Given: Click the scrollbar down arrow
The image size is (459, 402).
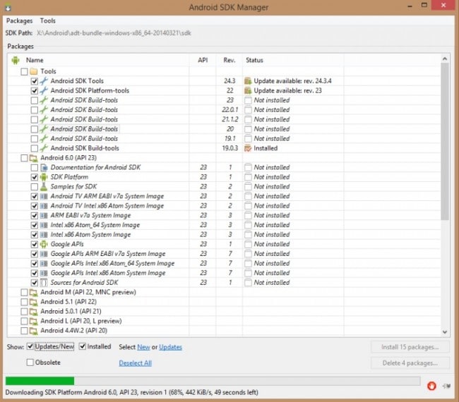Looking at the screenshot, I should pos(445,332).
